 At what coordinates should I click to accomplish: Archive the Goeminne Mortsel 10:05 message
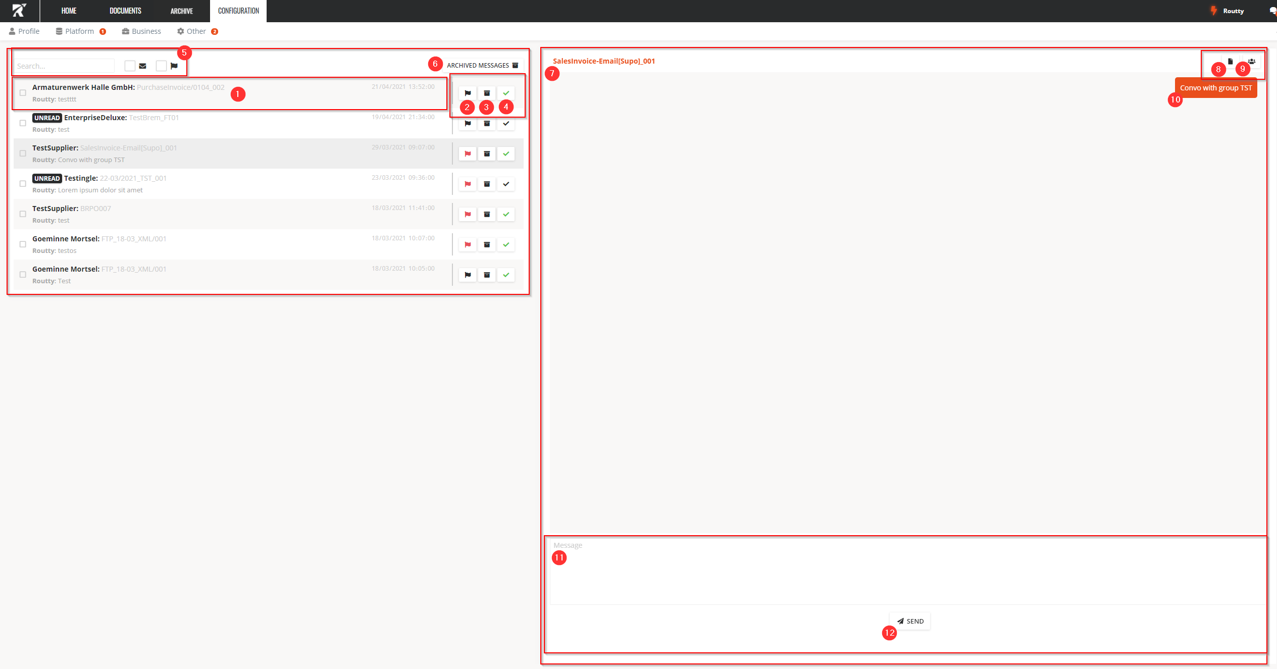(487, 275)
